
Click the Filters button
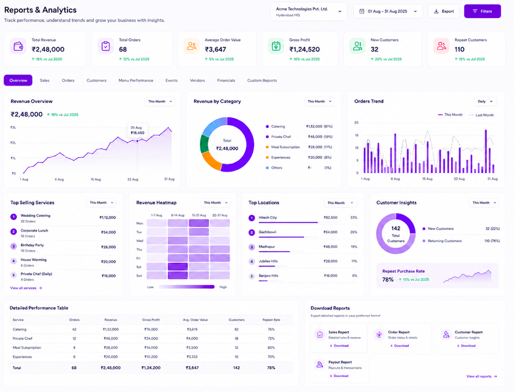[x=482, y=11]
